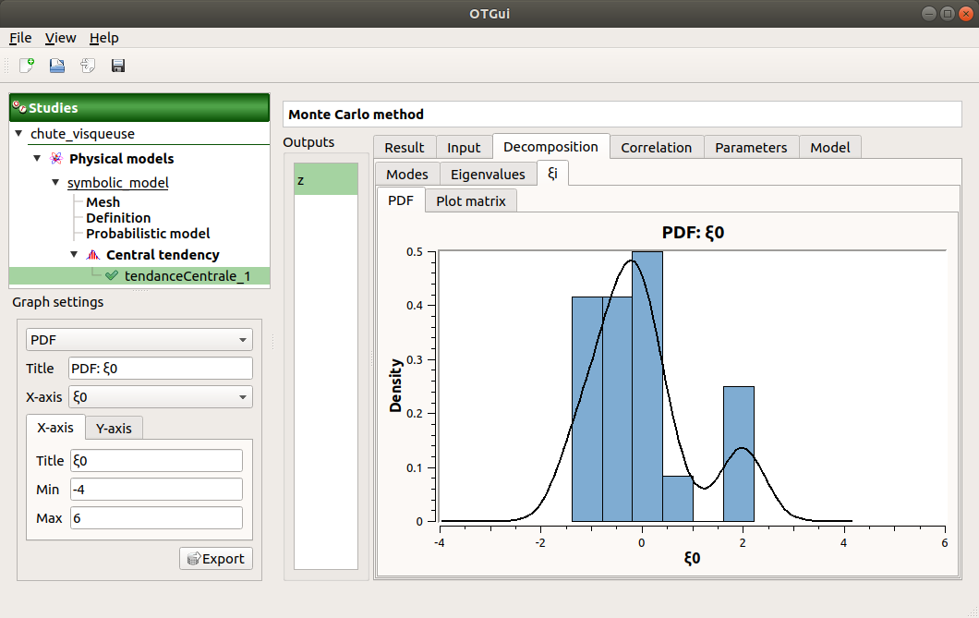Open the Plot matrix tab
979x618 pixels.
pos(471,201)
